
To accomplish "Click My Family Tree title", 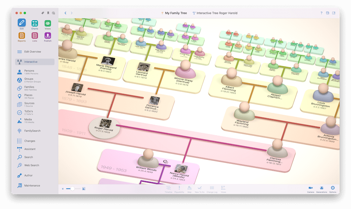I will (x=174, y=13).
